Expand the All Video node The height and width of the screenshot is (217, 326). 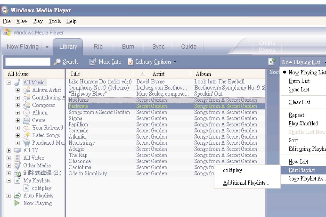click(x=9, y=158)
